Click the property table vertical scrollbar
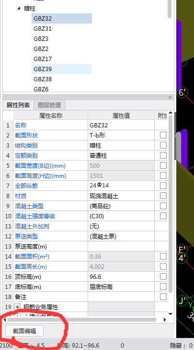Screen dimensions: 194x350 pos(171,203)
